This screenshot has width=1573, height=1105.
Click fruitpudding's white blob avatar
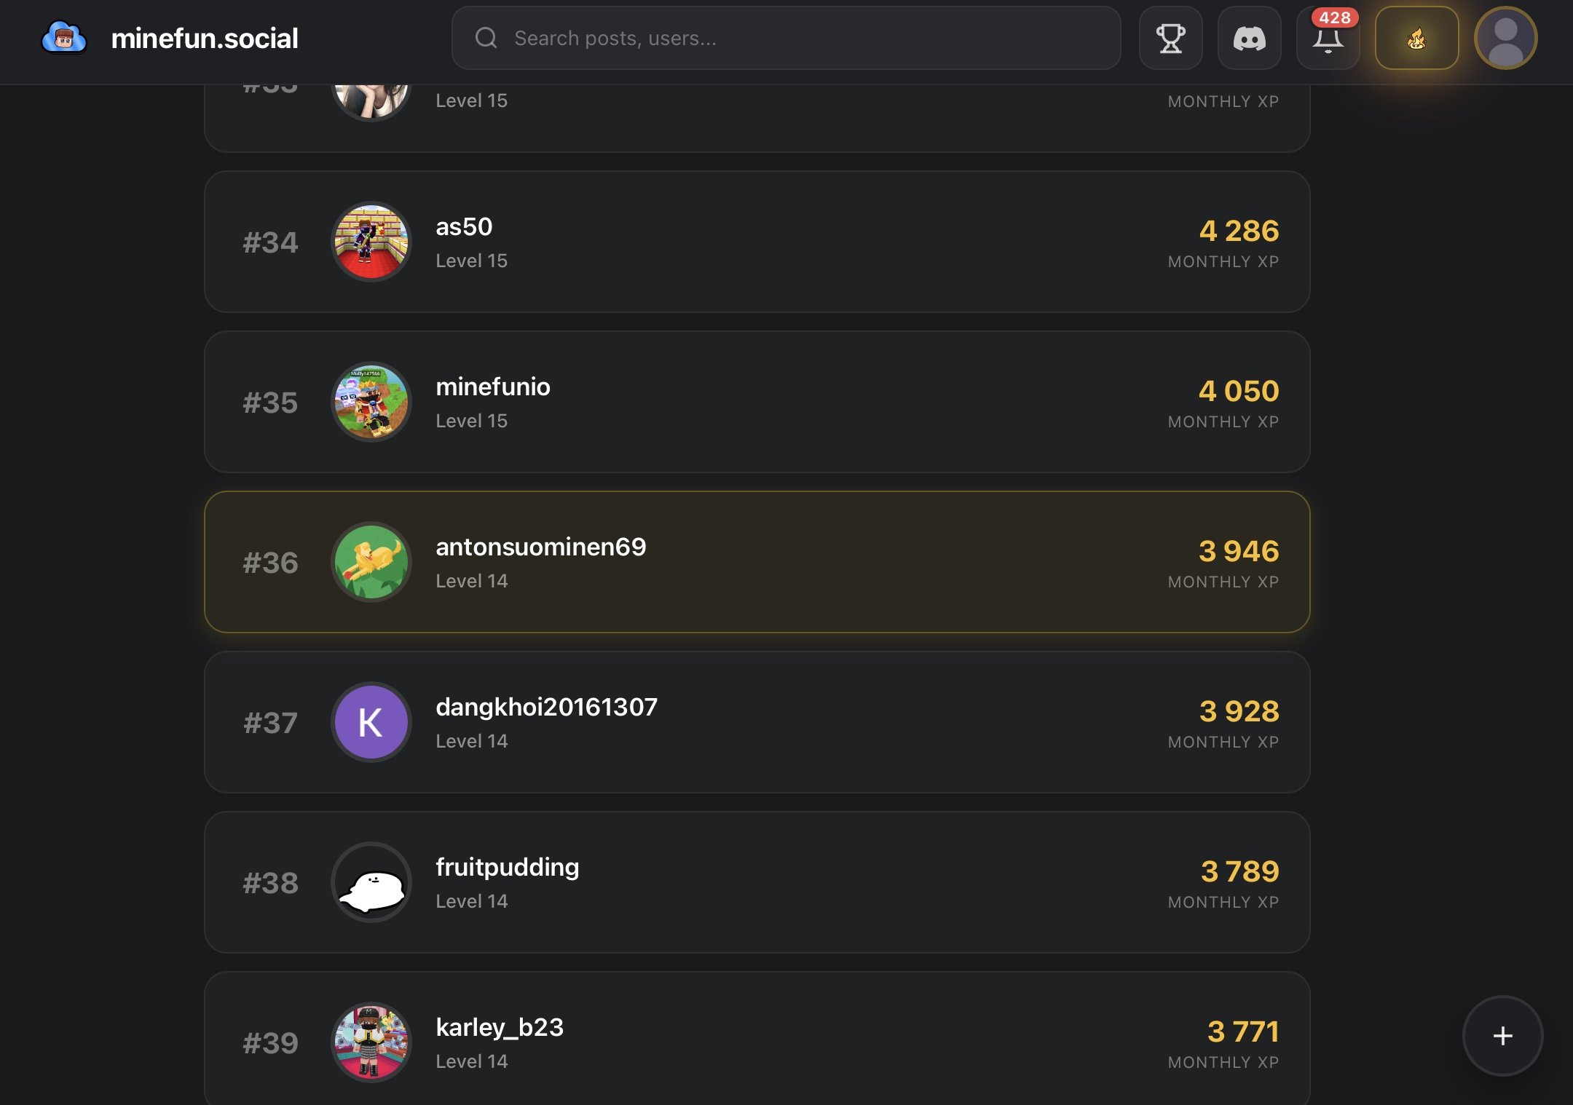click(371, 882)
